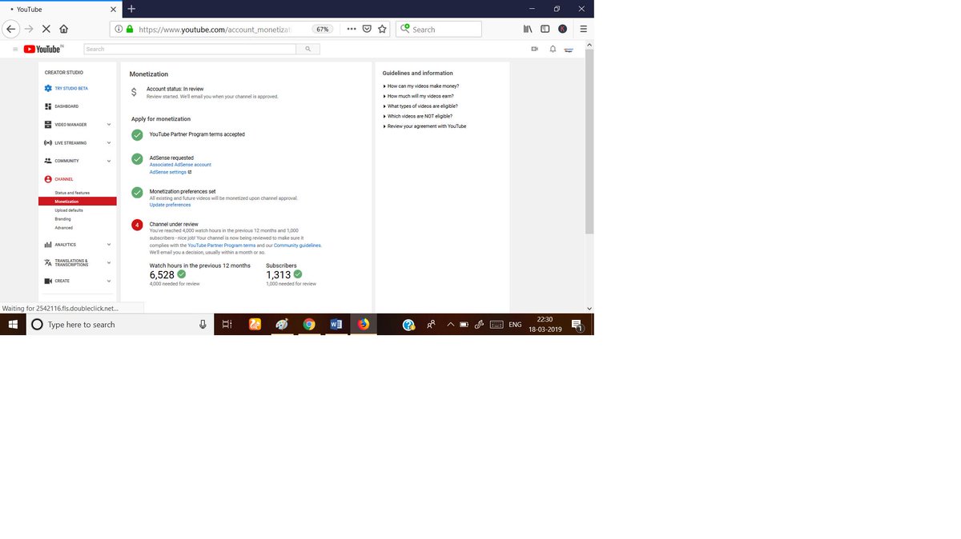Click the site information icon in address bar

(119, 29)
